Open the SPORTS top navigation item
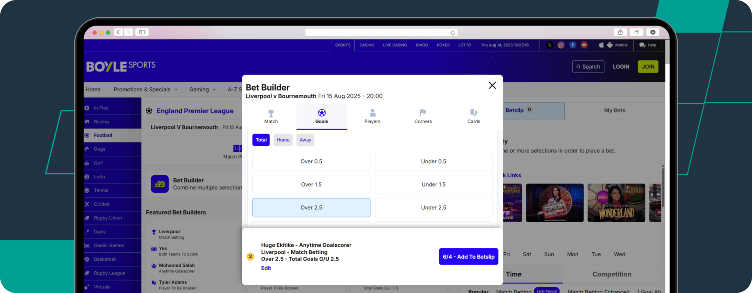Screen dimensions: 752x293 (343, 45)
